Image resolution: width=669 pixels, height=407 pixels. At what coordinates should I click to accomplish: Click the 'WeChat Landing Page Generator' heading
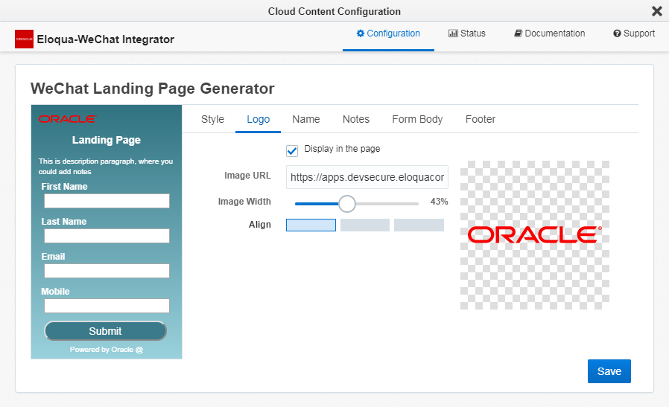coord(152,89)
